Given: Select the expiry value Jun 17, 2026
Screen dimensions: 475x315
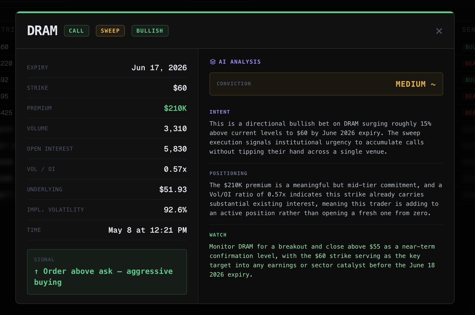Looking at the screenshot, I should pos(159,68).
